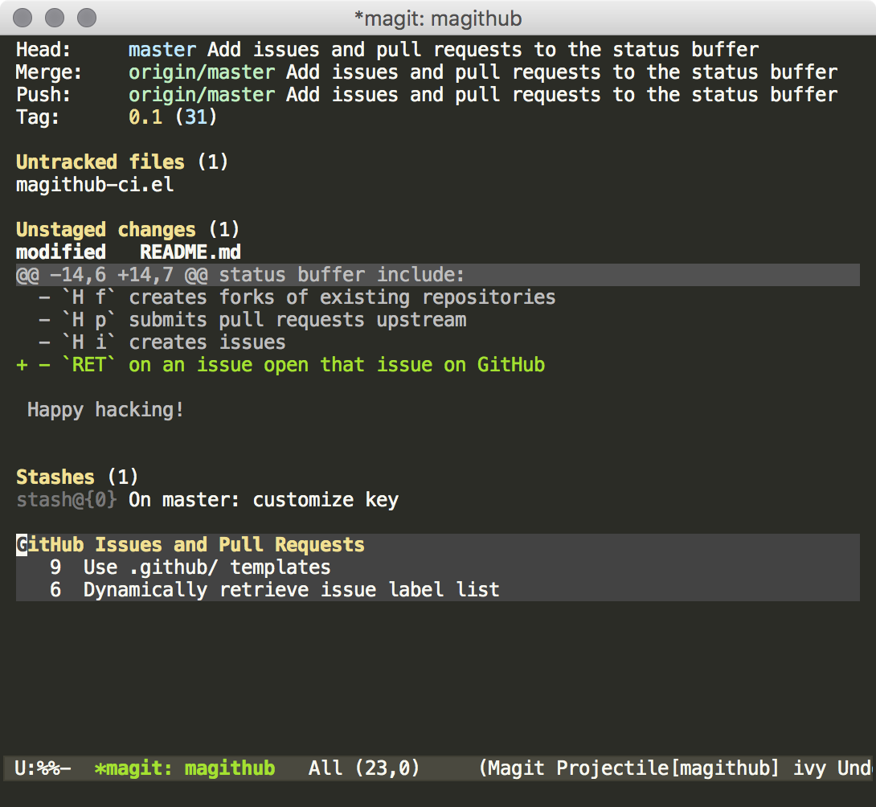Select the modified README.md file entry
The image size is (876, 807).
click(x=129, y=252)
